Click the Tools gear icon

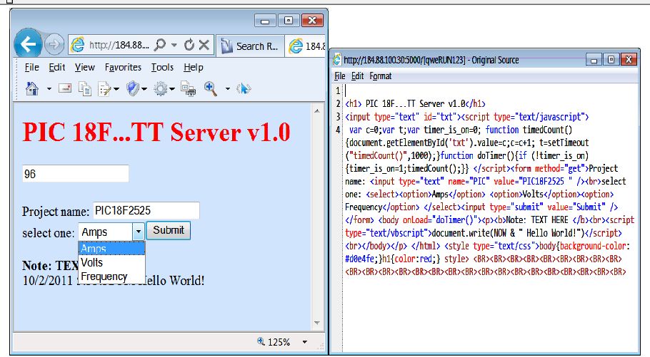[160, 89]
